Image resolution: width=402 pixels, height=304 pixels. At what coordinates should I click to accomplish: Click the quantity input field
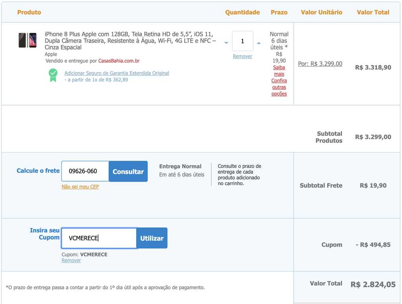point(243,41)
